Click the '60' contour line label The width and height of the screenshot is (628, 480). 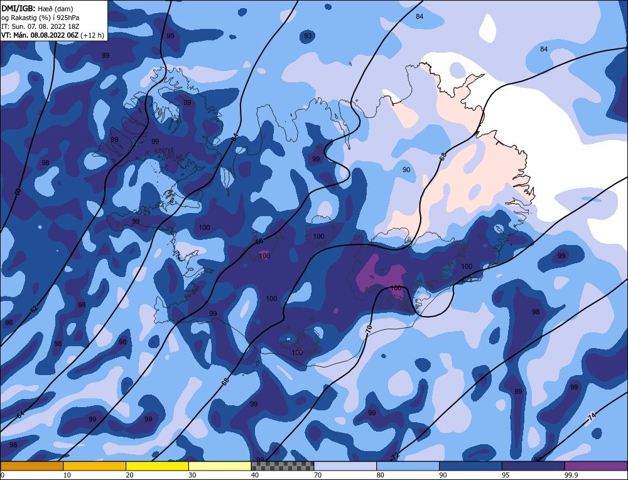click(x=18, y=192)
